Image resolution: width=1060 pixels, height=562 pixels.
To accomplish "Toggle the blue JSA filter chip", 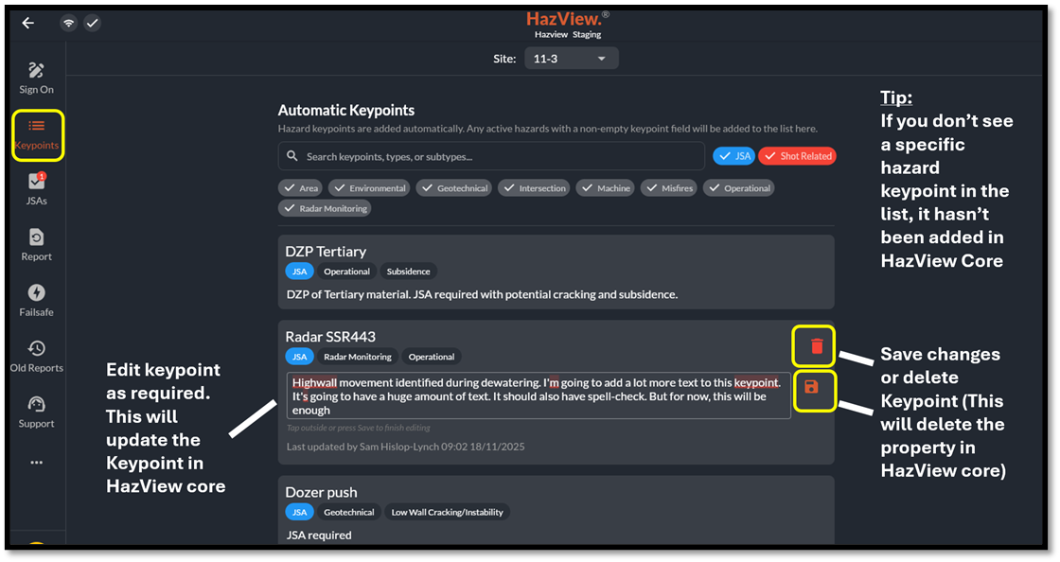I will click(x=733, y=156).
